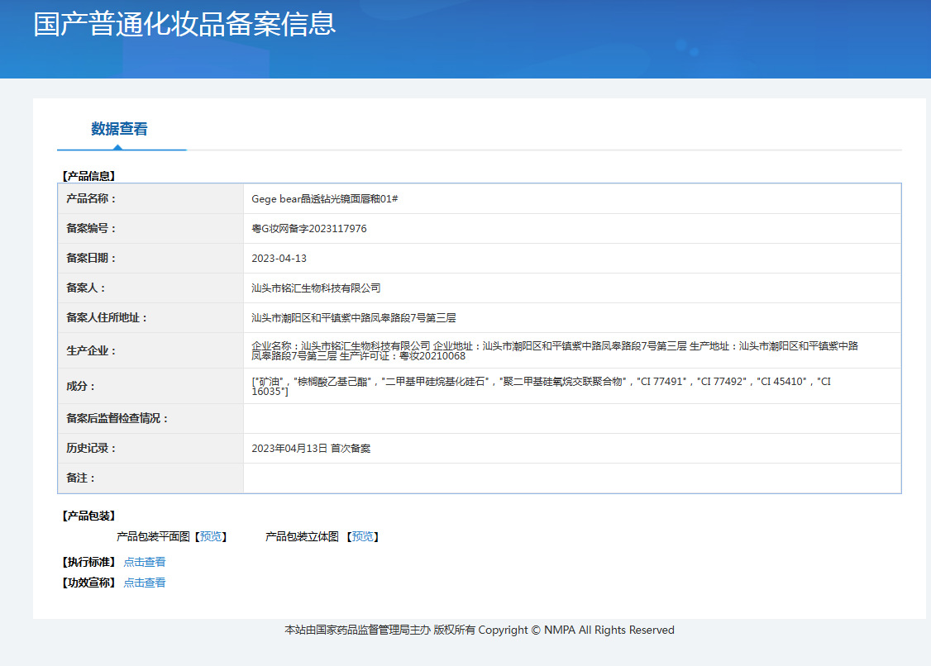Click the page title 国产普通化妆品备案信息
931x666 pixels.
pos(184,23)
